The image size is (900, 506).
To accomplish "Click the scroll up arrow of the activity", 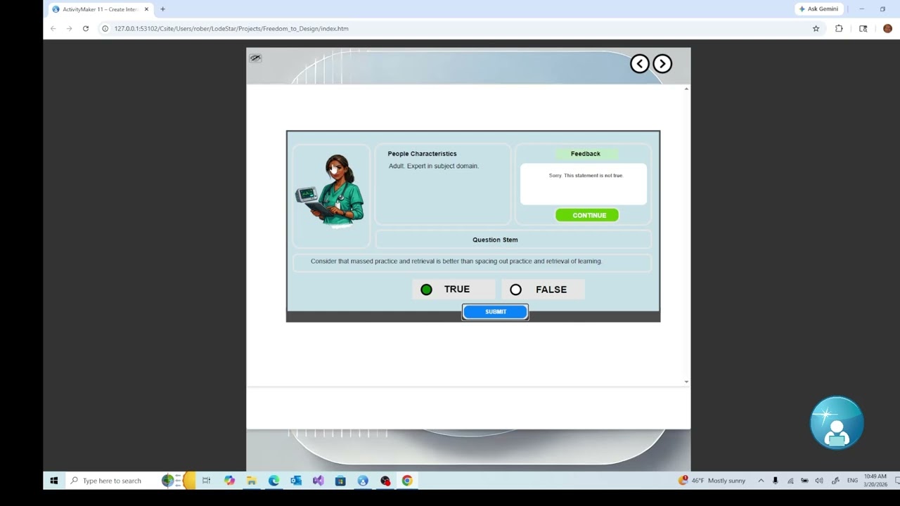I will 686,89.
